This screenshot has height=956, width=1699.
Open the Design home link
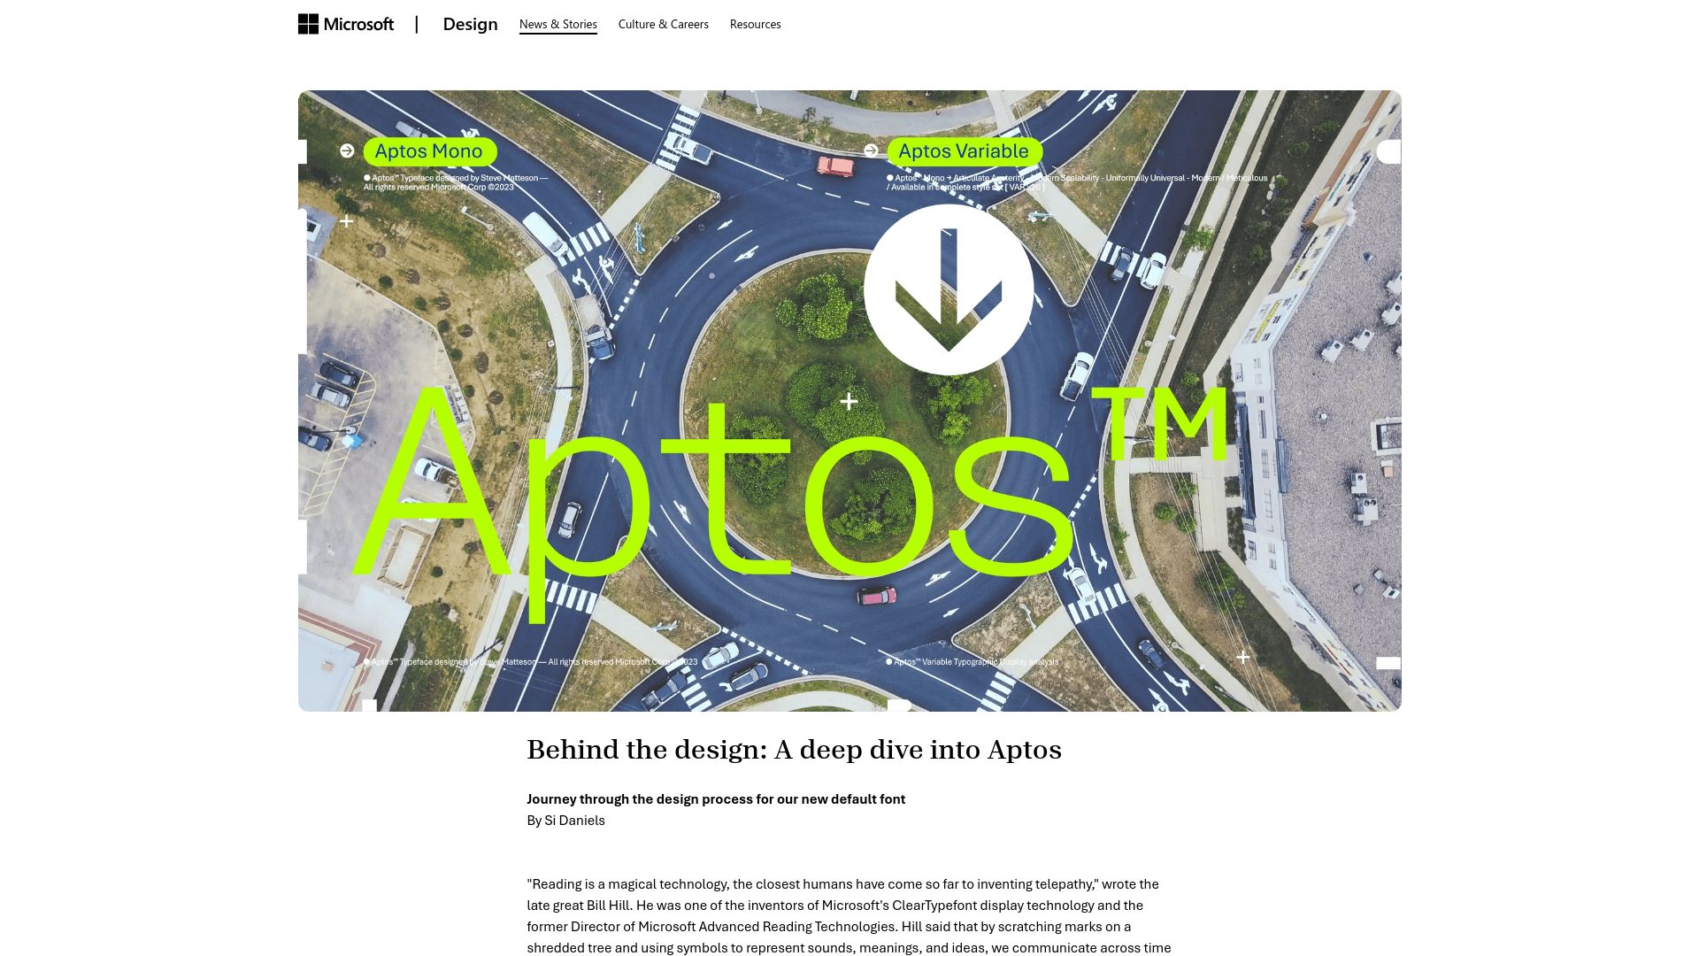[x=470, y=24]
